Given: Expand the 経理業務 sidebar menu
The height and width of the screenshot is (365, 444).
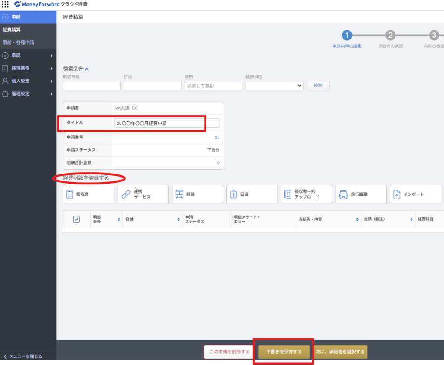Looking at the screenshot, I should 28,68.
